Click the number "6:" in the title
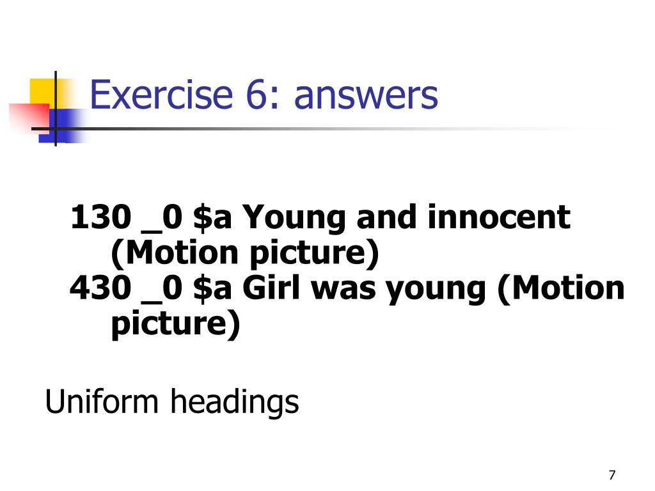 click(263, 95)
